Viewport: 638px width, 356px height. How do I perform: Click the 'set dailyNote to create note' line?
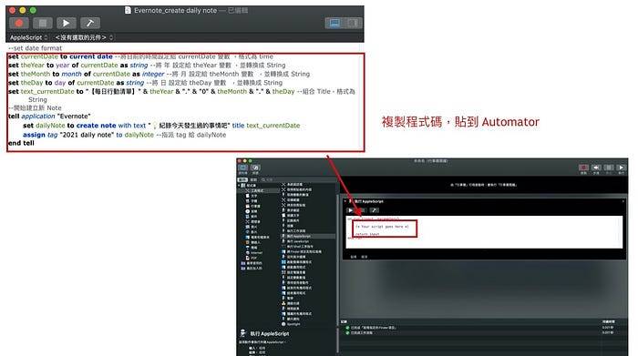[x=161, y=126]
